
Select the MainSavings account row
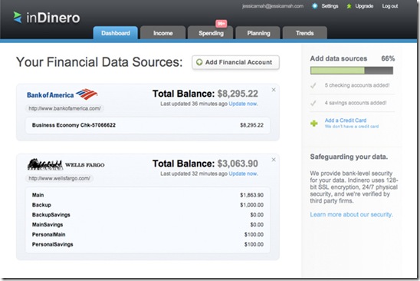tap(148, 225)
